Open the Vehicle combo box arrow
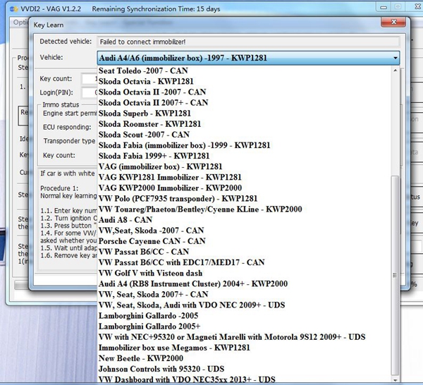Screen dimensions: 423x385 395,58
